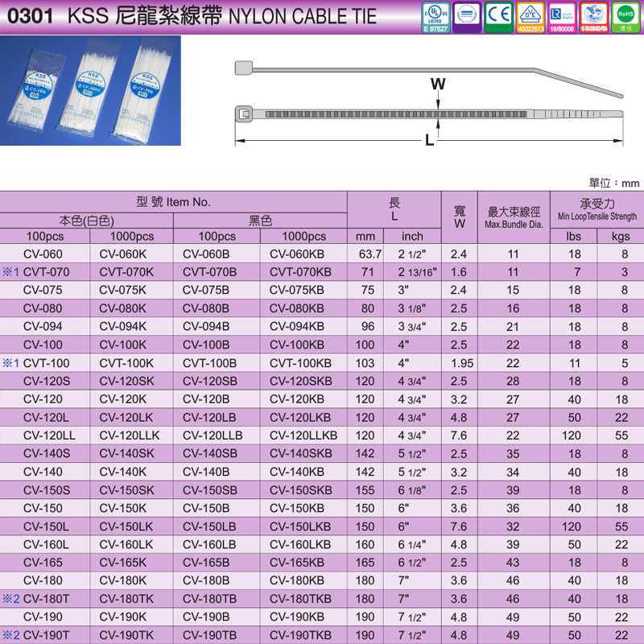Open the cable tie packages product photo
The width and height of the screenshot is (644, 644).
point(90,90)
